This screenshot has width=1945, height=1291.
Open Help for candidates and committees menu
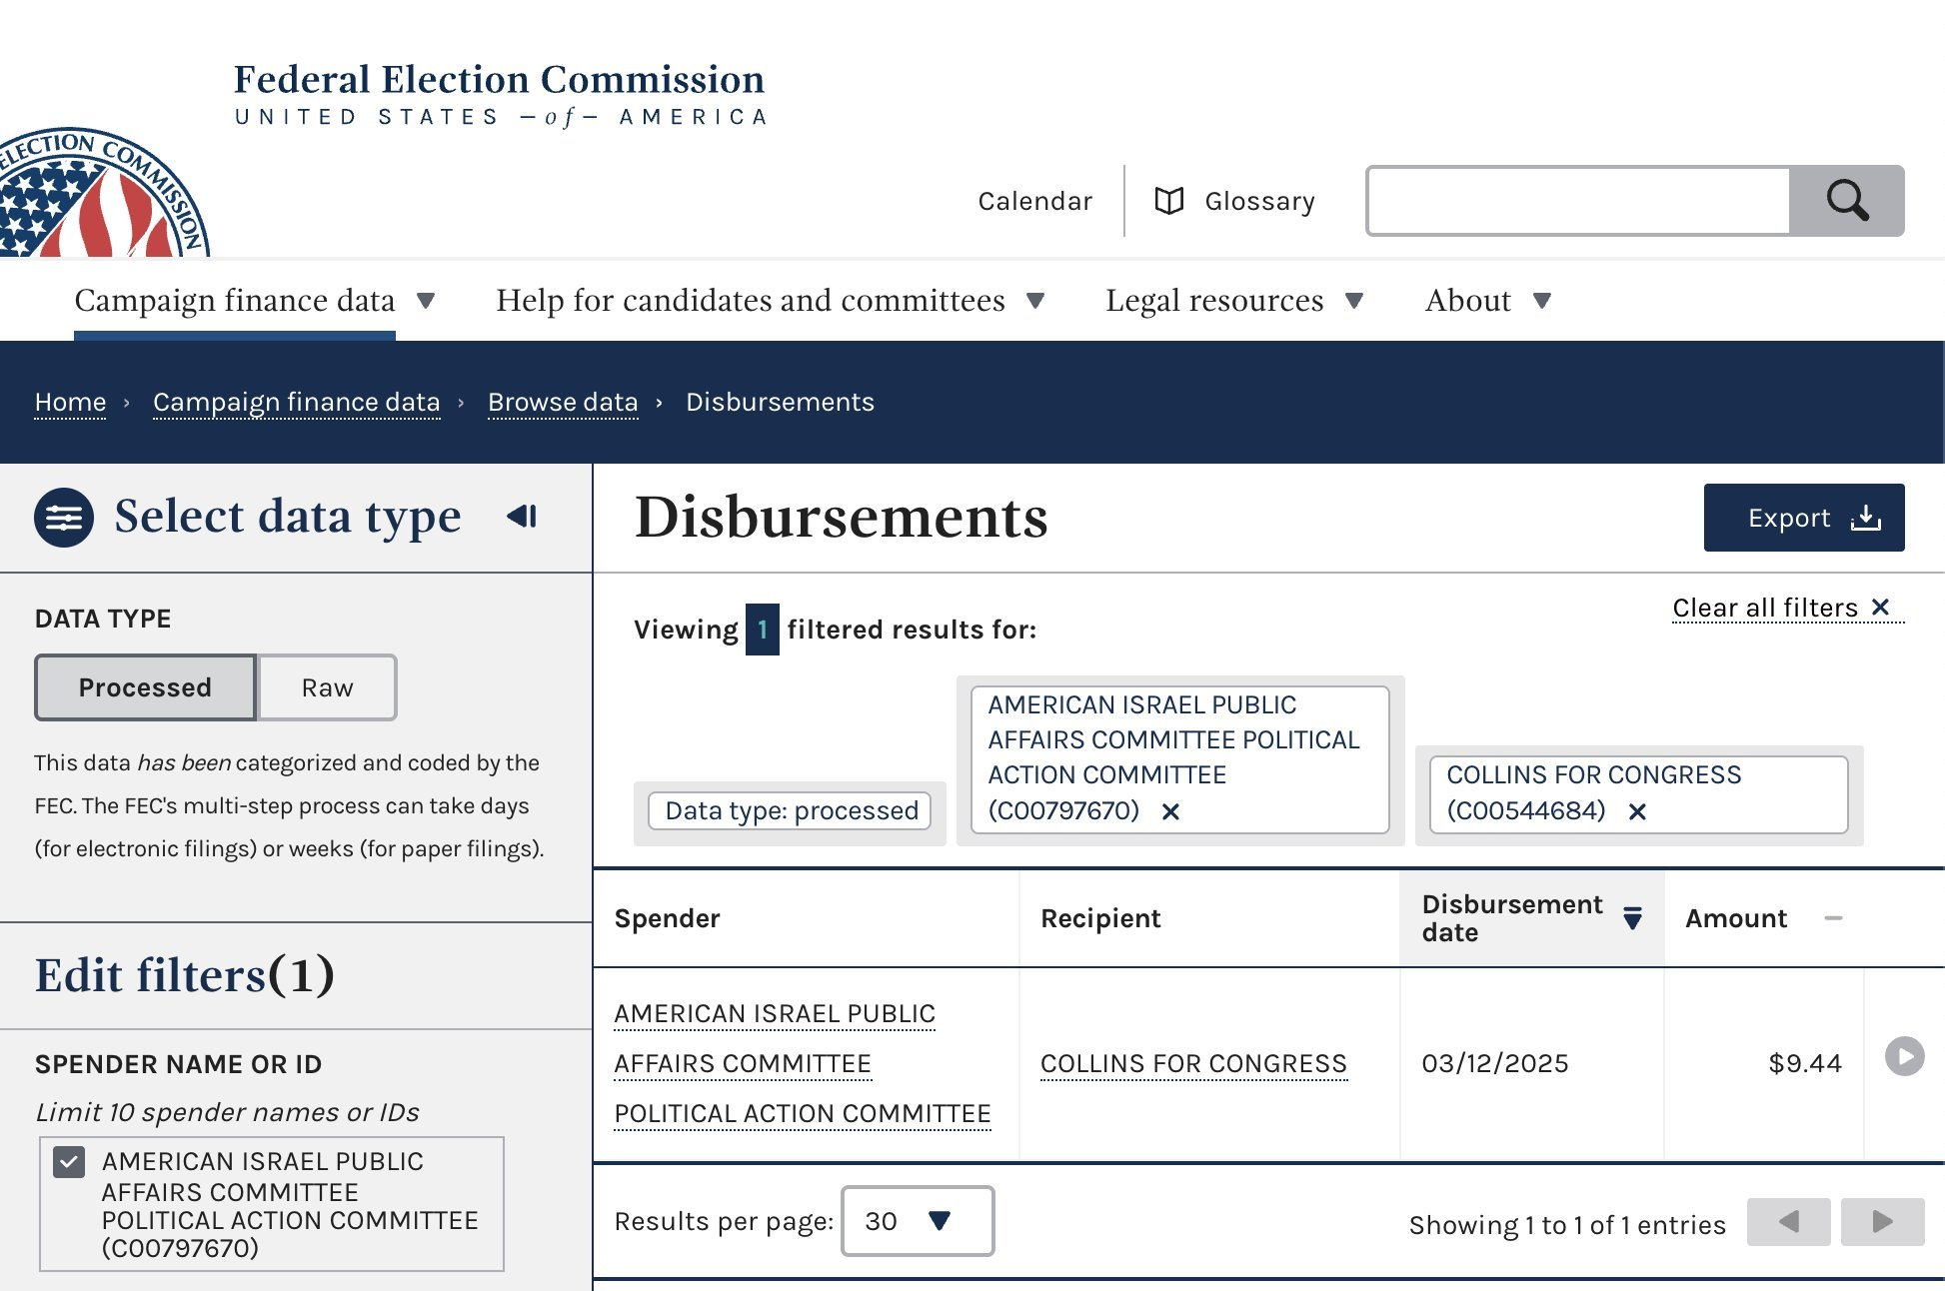coord(770,300)
